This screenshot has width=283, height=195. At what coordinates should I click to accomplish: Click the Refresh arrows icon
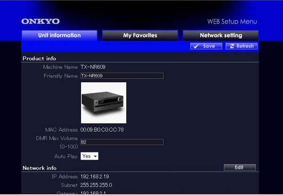232,46
